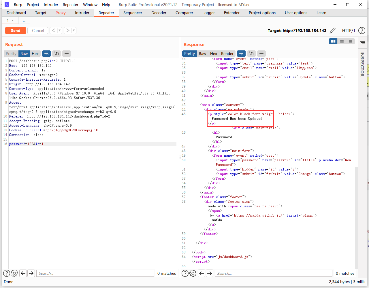
Task: Toggle the Inspector panel lines icon
Action: (362, 43)
